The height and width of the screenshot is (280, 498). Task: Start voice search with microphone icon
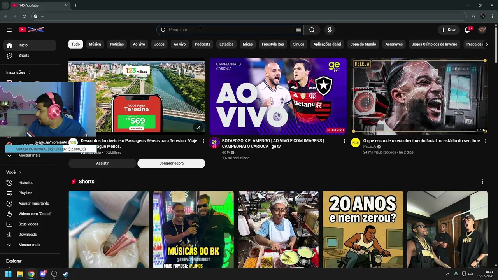coord(330,30)
